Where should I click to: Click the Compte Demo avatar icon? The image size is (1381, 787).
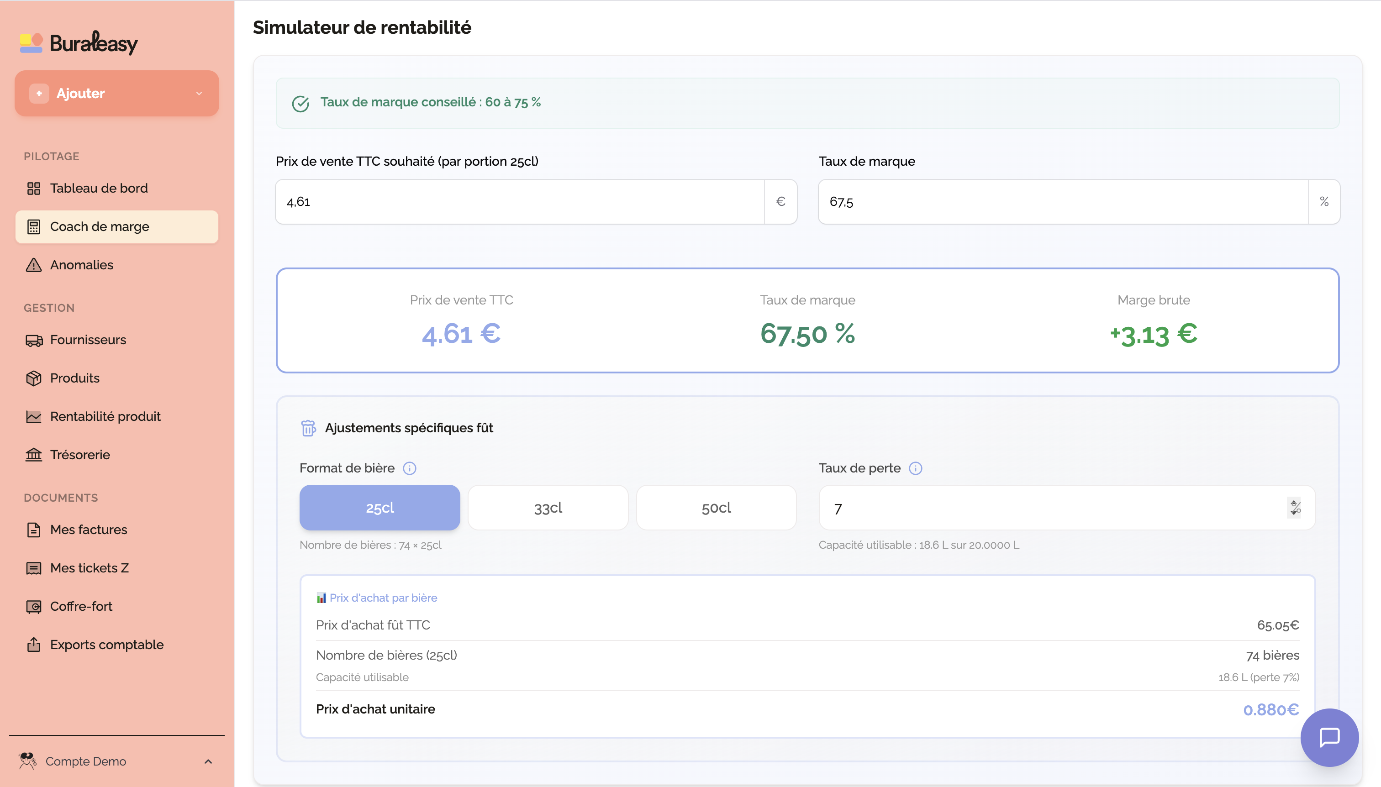(27, 761)
